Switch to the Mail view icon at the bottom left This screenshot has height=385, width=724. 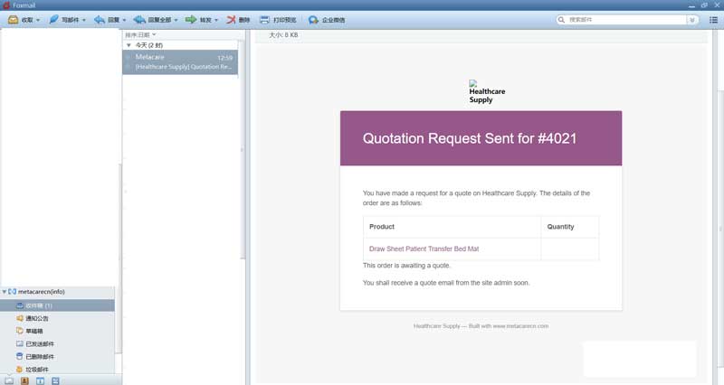(9, 380)
